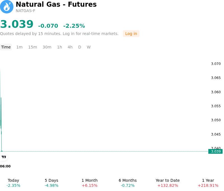This screenshot has height=191, width=224.
Task: Click the 06:00 time axis marker
Action: (5, 166)
